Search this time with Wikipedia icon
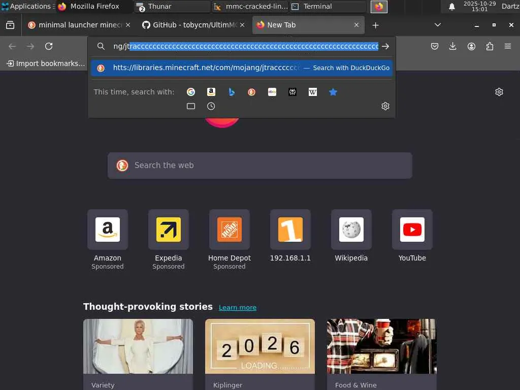The width and height of the screenshot is (520, 390). click(x=313, y=92)
